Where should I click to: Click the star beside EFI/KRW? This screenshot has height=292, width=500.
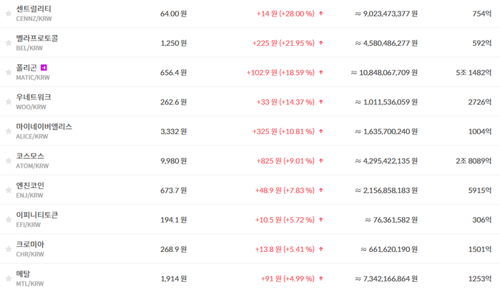(9, 220)
